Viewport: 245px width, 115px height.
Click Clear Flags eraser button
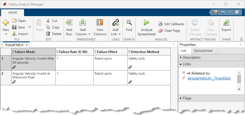(x=169, y=31)
